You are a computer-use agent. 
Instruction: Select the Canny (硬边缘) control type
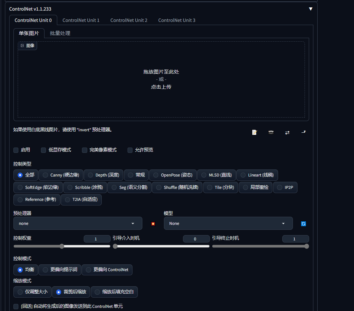coord(60,175)
